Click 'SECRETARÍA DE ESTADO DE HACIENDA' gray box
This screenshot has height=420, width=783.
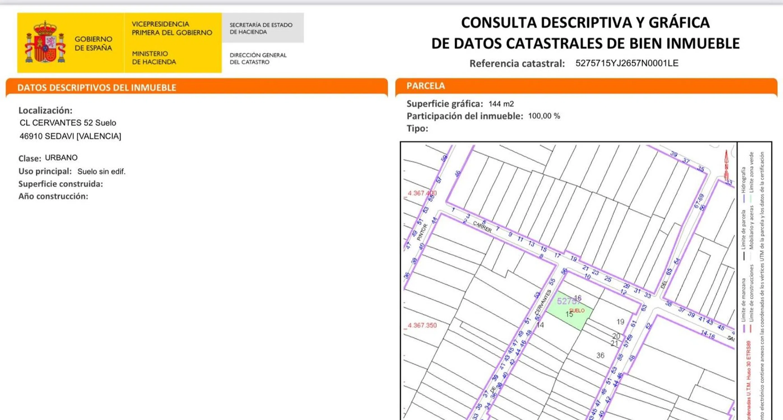coord(261,28)
